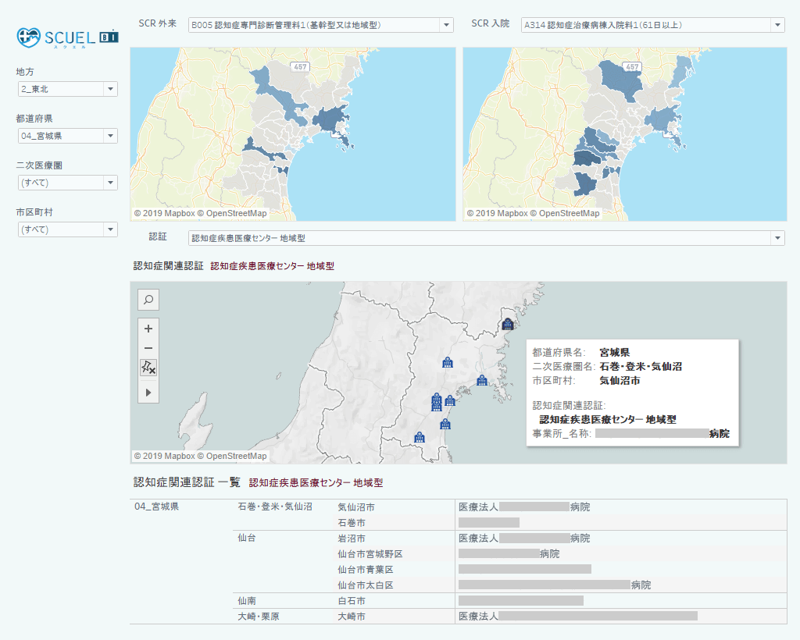Viewport: 800px width, 640px height.
Task: Click the southernmost hospital marker on map
Action: [420, 438]
